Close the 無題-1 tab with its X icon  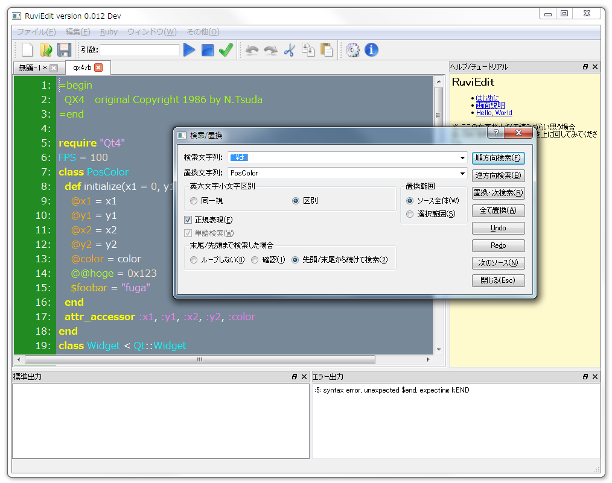pyautogui.click(x=54, y=68)
